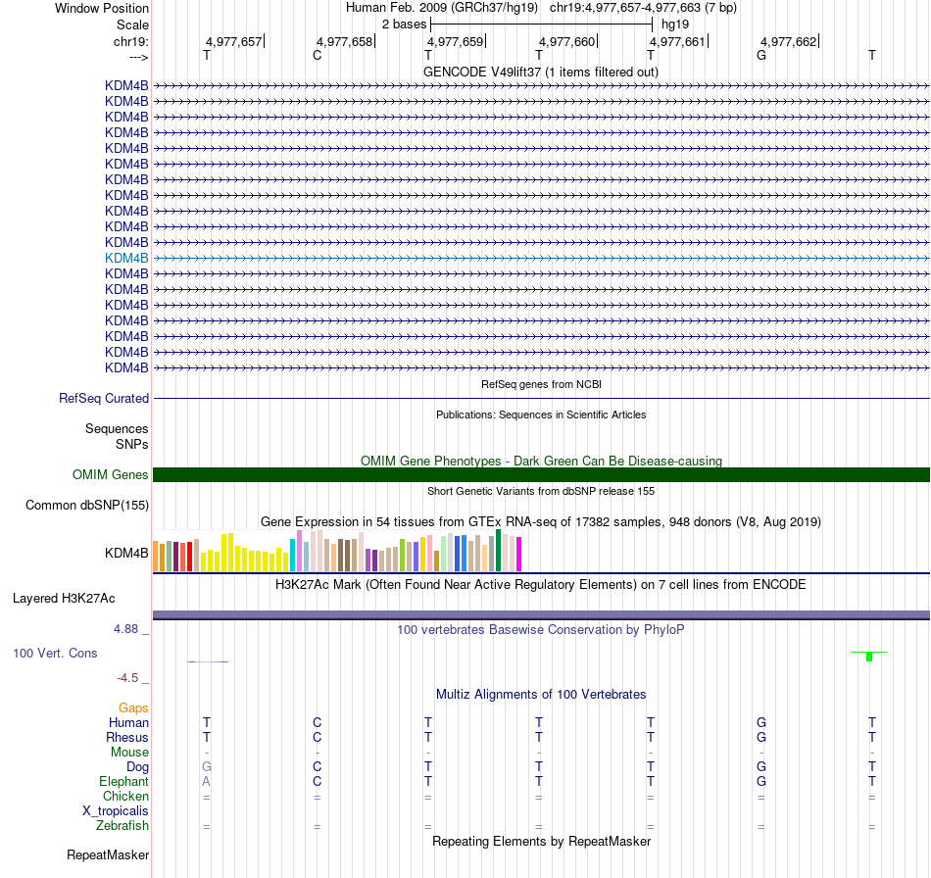
Task: Click the G base in the Rhesus row
Action: point(761,737)
